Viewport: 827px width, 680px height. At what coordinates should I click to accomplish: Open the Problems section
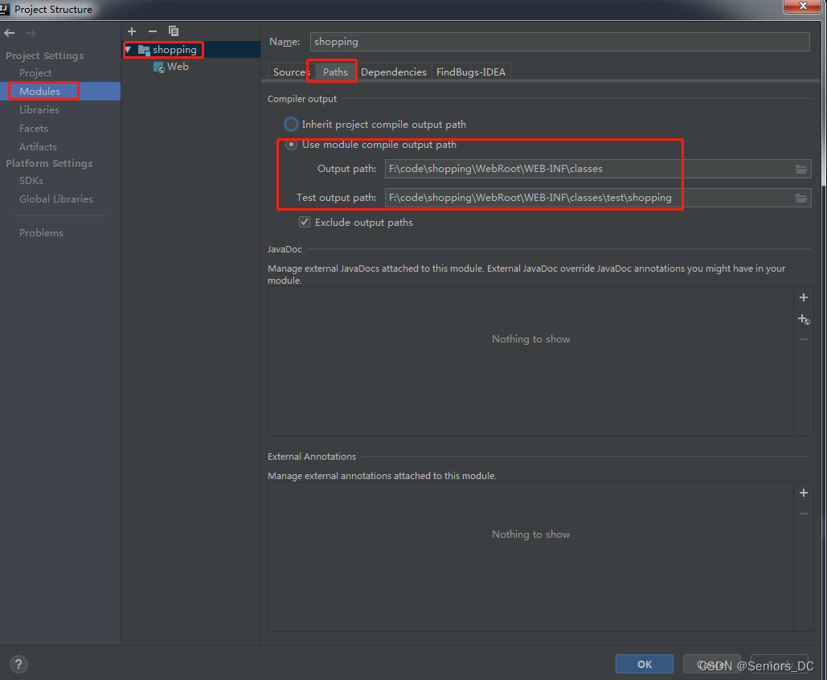coord(41,232)
